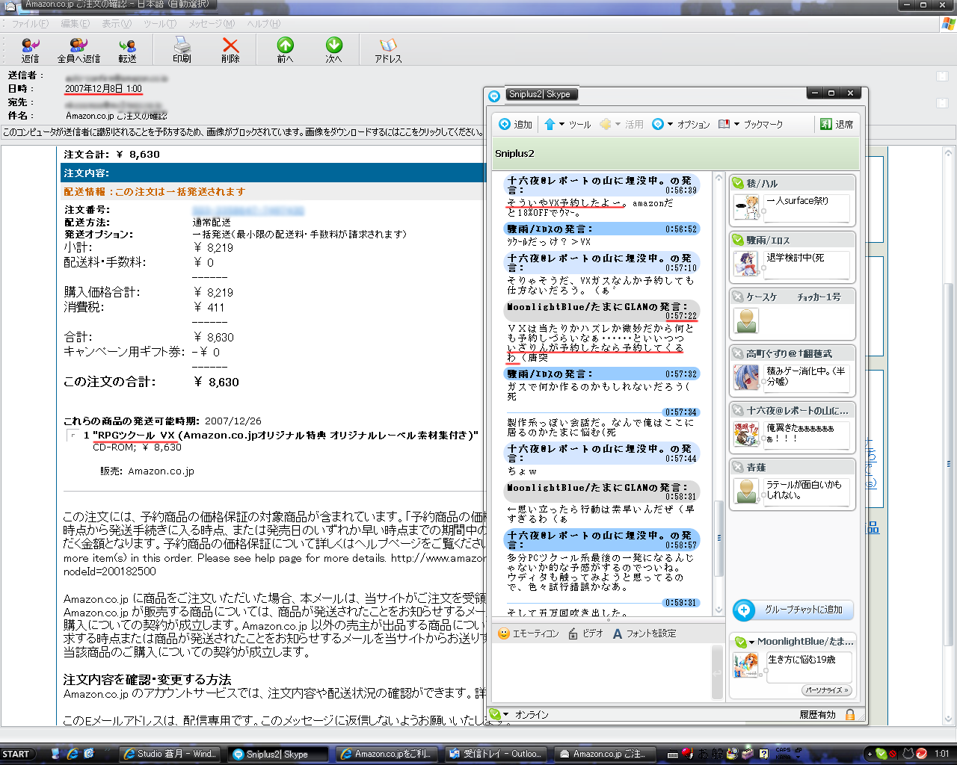Screen dimensions: 957x765
Task: Open the ツール dropdown arrow in Skype
Action: coord(561,124)
